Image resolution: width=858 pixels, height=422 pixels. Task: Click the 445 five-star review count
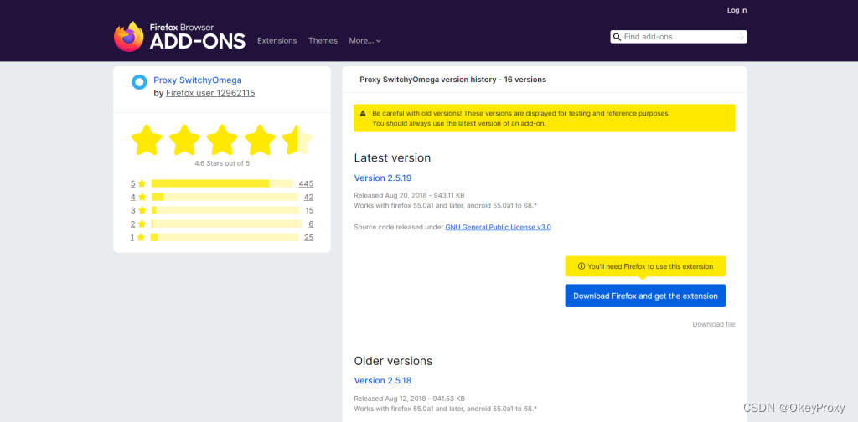pos(306,183)
